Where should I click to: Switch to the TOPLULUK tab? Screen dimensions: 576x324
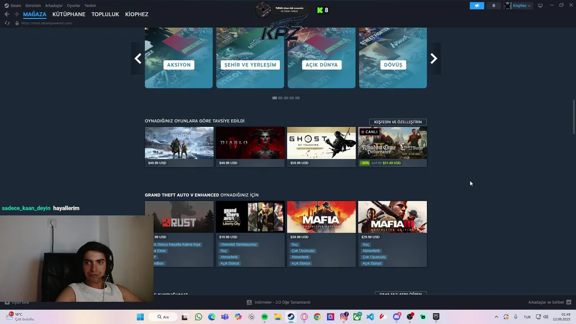105,14
